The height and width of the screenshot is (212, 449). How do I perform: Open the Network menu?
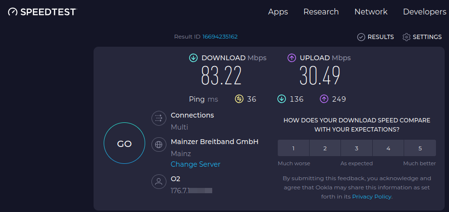[x=371, y=12]
